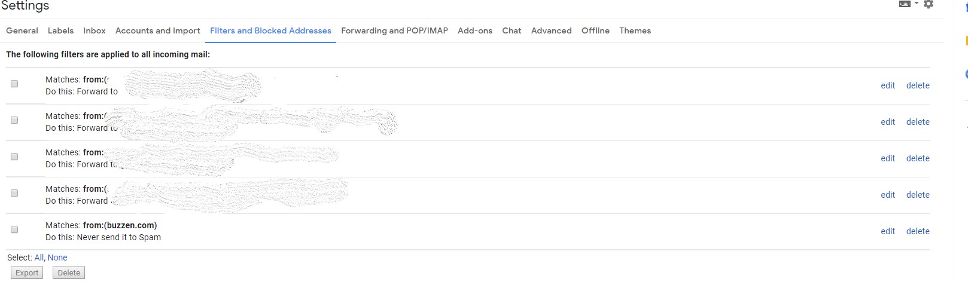Open Forwarding and POP/IMAP tab
This screenshot has width=968, height=282.
394,30
